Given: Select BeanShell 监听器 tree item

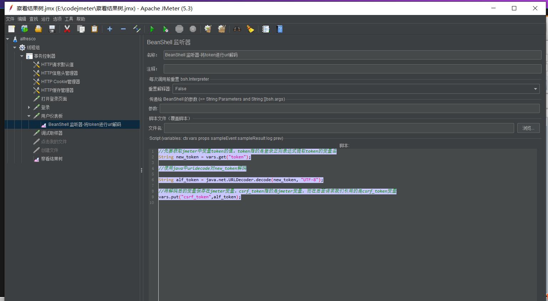Looking at the screenshot, I should 84,124.
